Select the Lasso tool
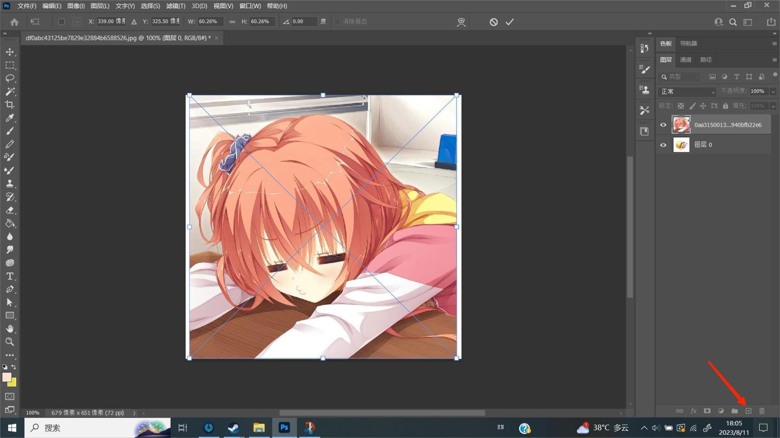This screenshot has width=780, height=438. tap(10, 78)
